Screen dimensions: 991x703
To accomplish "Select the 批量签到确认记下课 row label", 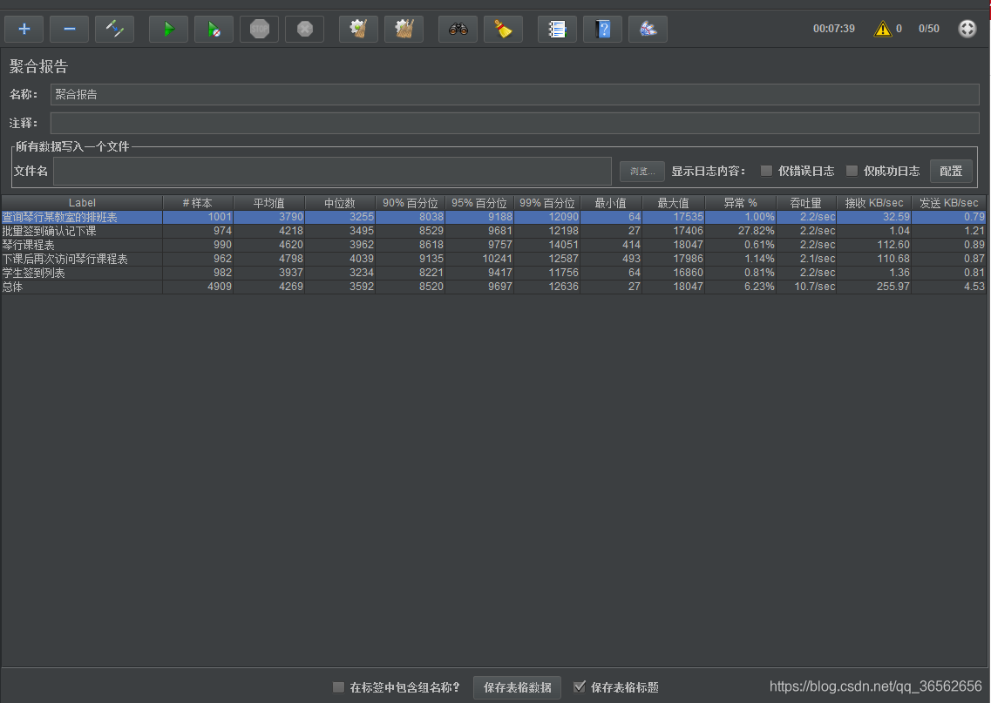I will pos(50,231).
